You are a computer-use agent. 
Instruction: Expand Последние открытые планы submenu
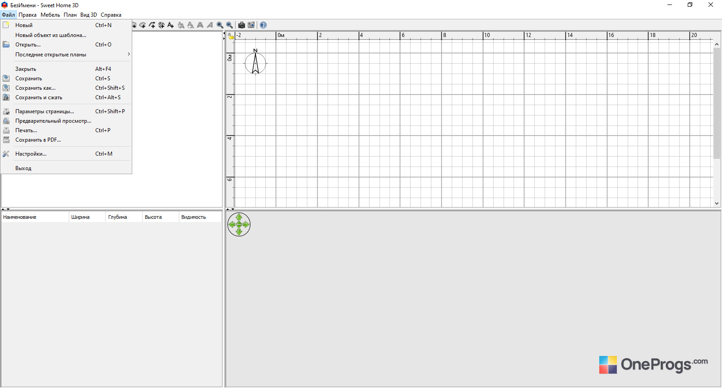pos(66,55)
